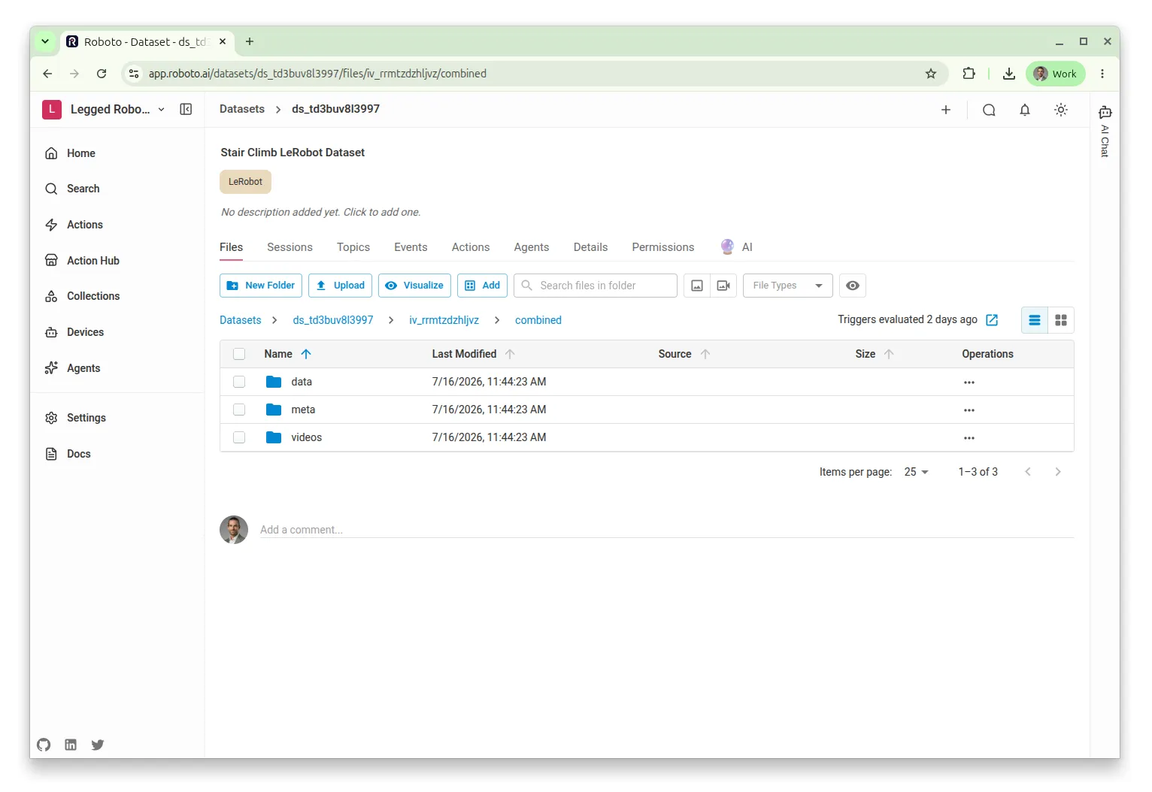This screenshot has width=1152, height=792.
Task: Filter by image files icon
Action: pyautogui.click(x=697, y=286)
